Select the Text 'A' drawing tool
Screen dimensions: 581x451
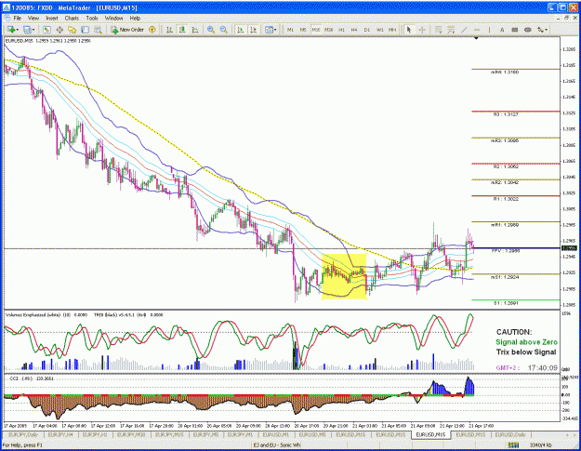(502, 30)
